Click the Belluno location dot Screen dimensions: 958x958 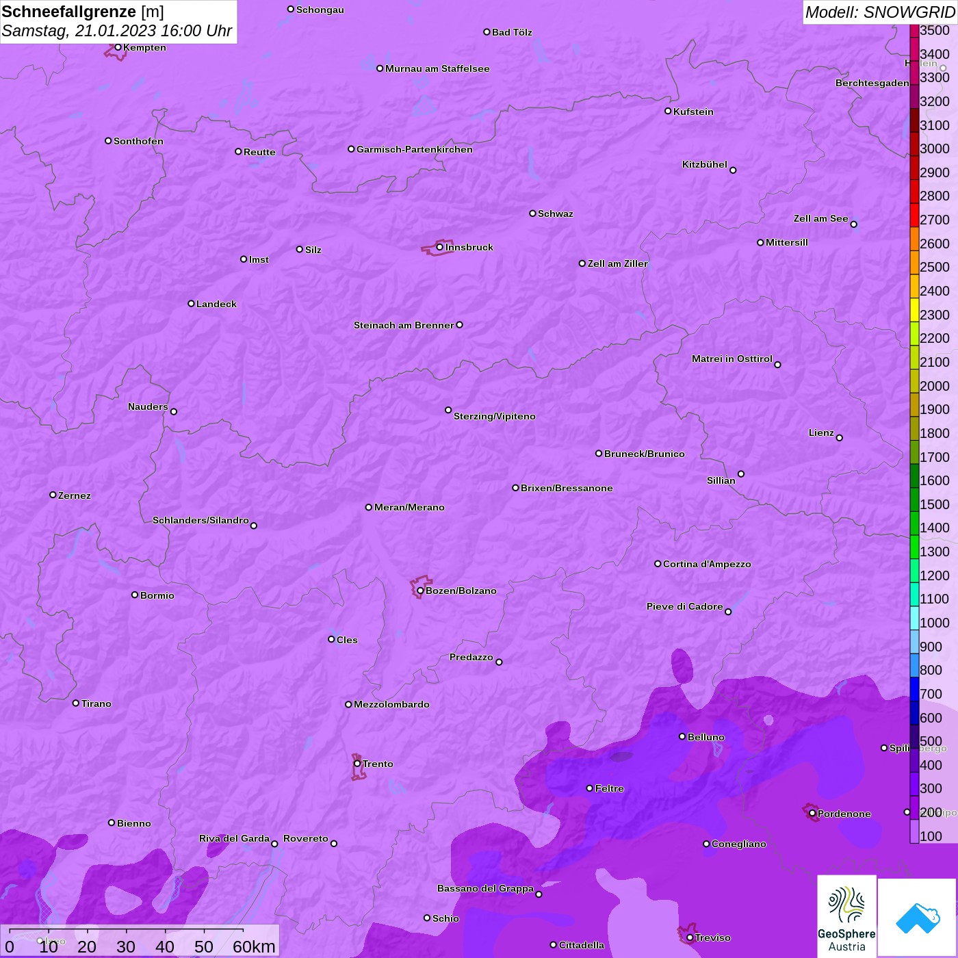(682, 736)
